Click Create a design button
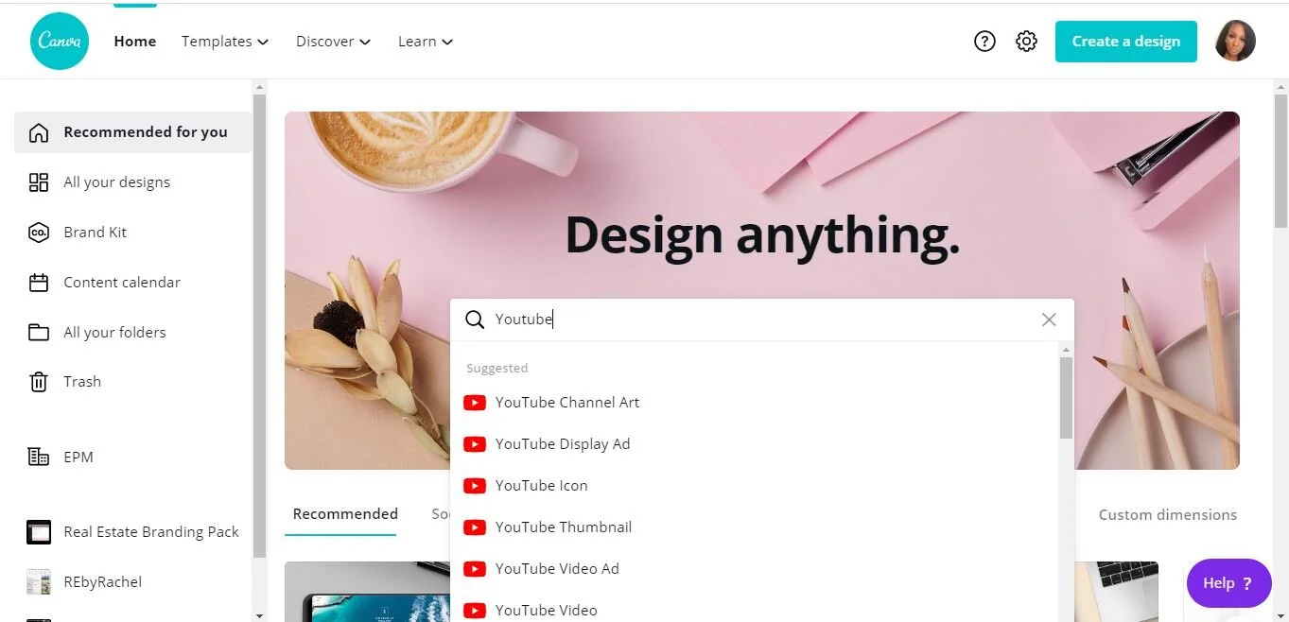1289x622 pixels. [x=1126, y=42]
